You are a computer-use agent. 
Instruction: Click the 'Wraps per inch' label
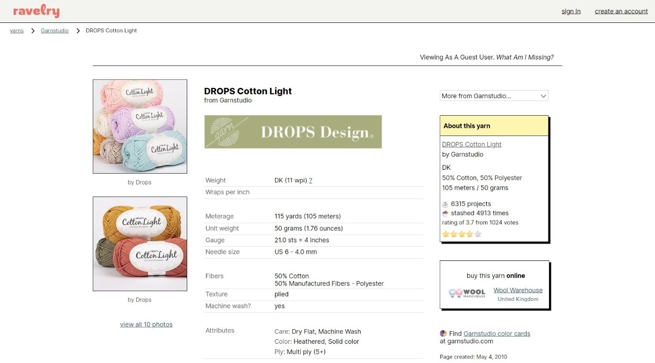(228, 192)
